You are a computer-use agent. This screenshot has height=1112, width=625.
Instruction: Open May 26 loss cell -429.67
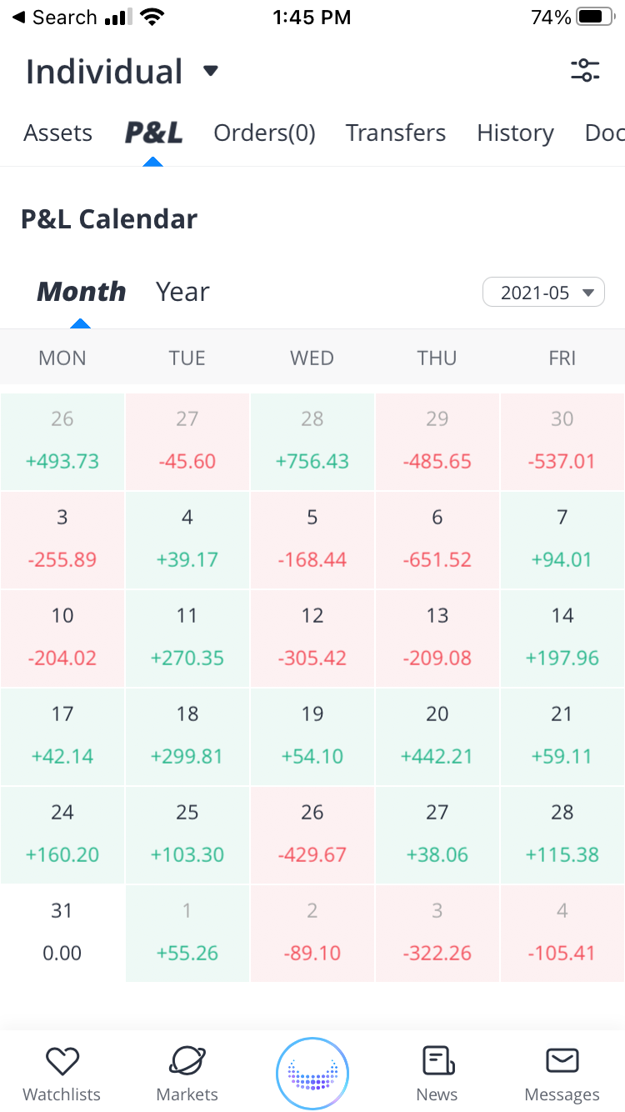[312, 834]
